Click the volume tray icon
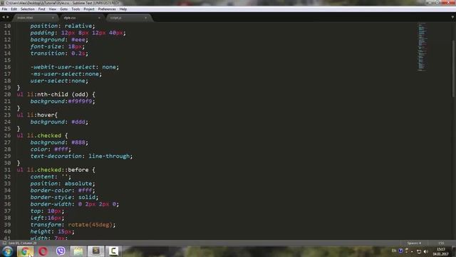456x257 pixels. pos(426,251)
